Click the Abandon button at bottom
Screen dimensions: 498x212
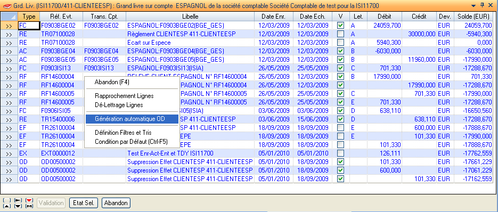pos(116,203)
